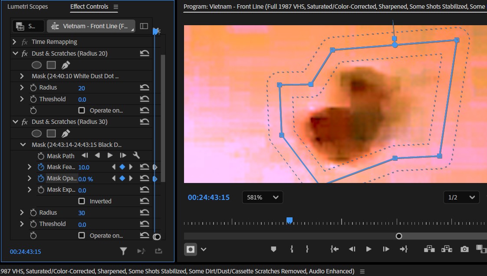The height and width of the screenshot is (276, 487).
Task: Open the timeline sequence panel menu
Action: 362,271
